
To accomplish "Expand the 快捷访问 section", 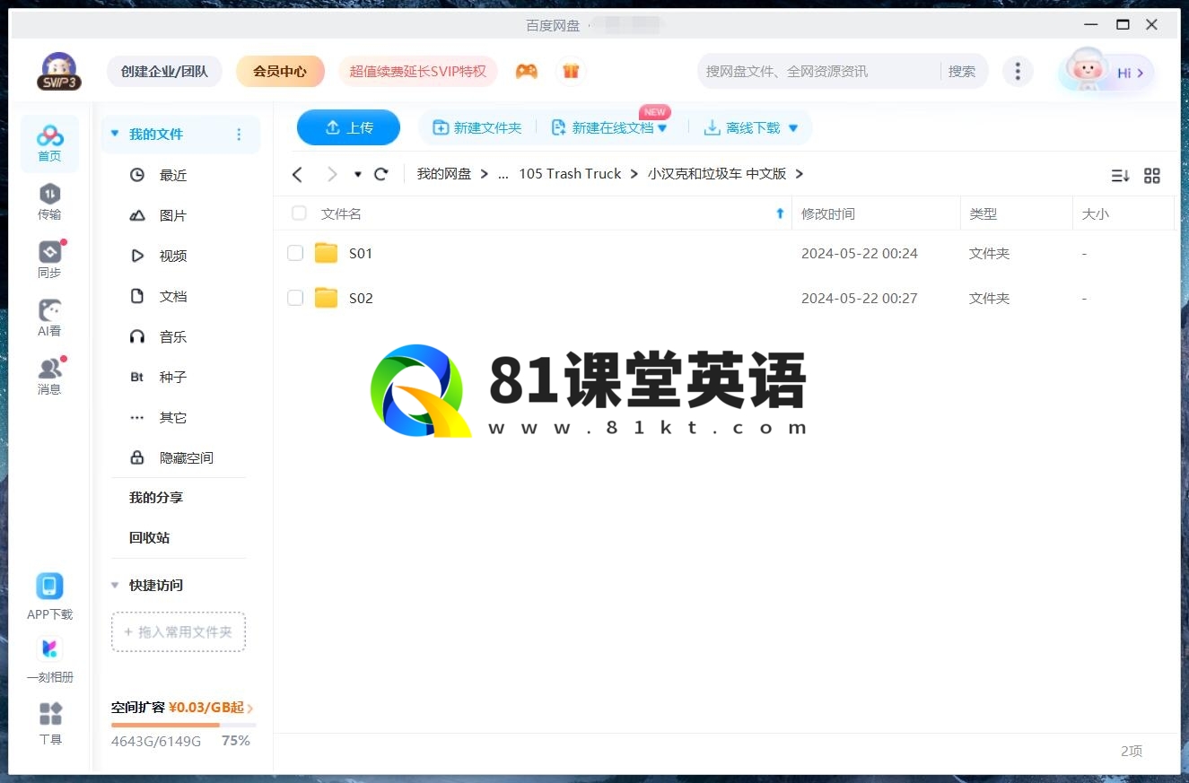I will click(x=114, y=585).
